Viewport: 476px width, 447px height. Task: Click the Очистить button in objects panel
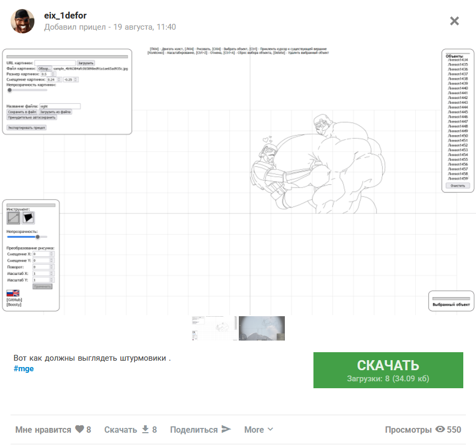tap(458, 185)
